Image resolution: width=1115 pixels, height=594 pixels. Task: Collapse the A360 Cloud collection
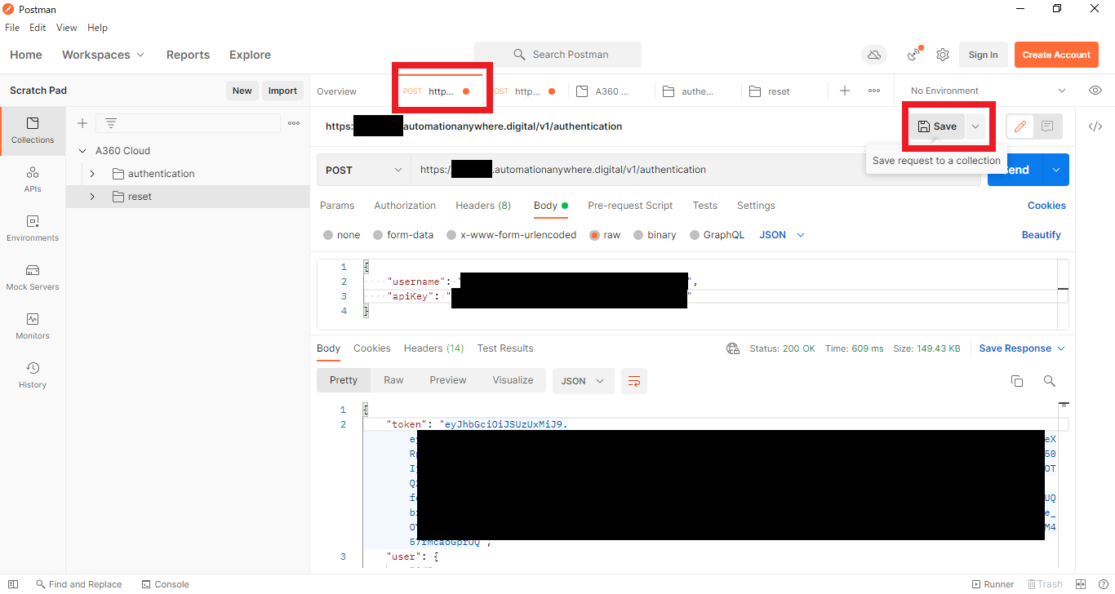tap(82, 151)
